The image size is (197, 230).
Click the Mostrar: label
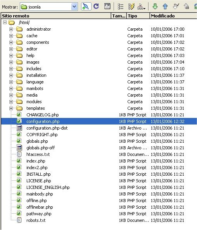coord(10,7)
